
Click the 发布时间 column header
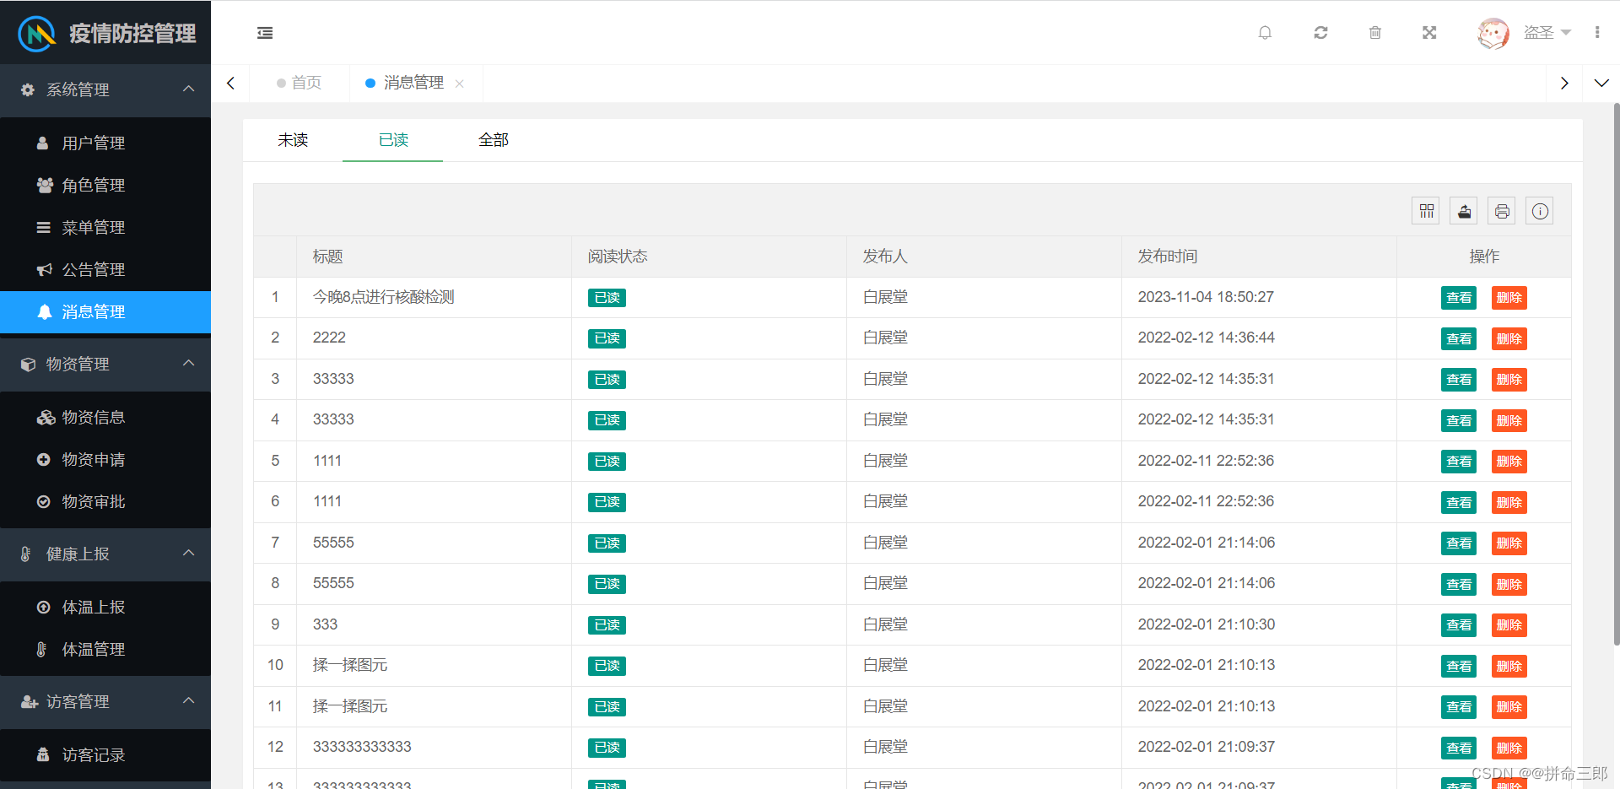coord(1259,257)
